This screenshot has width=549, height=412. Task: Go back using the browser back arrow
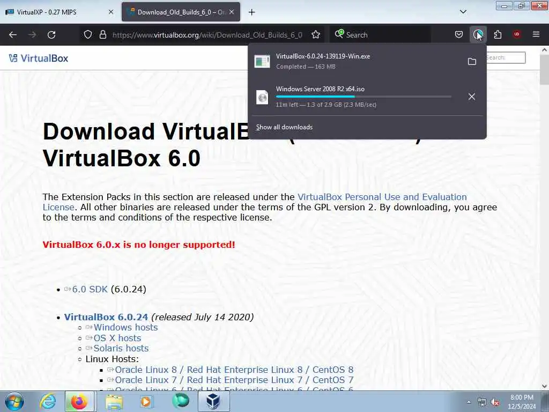click(13, 35)
